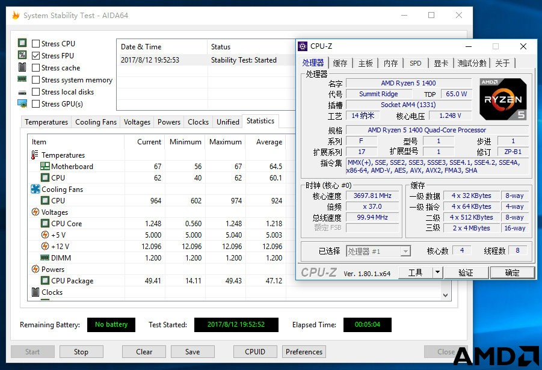Screen dimensions: 542x370
Task: Click the 3697.81 MHz core speed value
Action: (372, 196)
